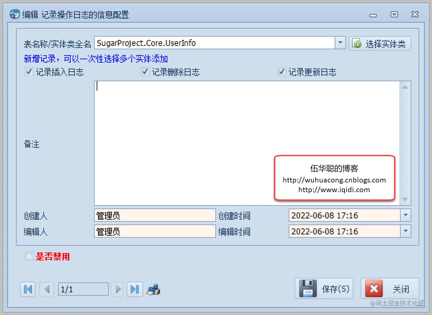Toggle 记录更新日志 checkbox
This screenshot has height=315, width=432.
click(x=282, y=72)
